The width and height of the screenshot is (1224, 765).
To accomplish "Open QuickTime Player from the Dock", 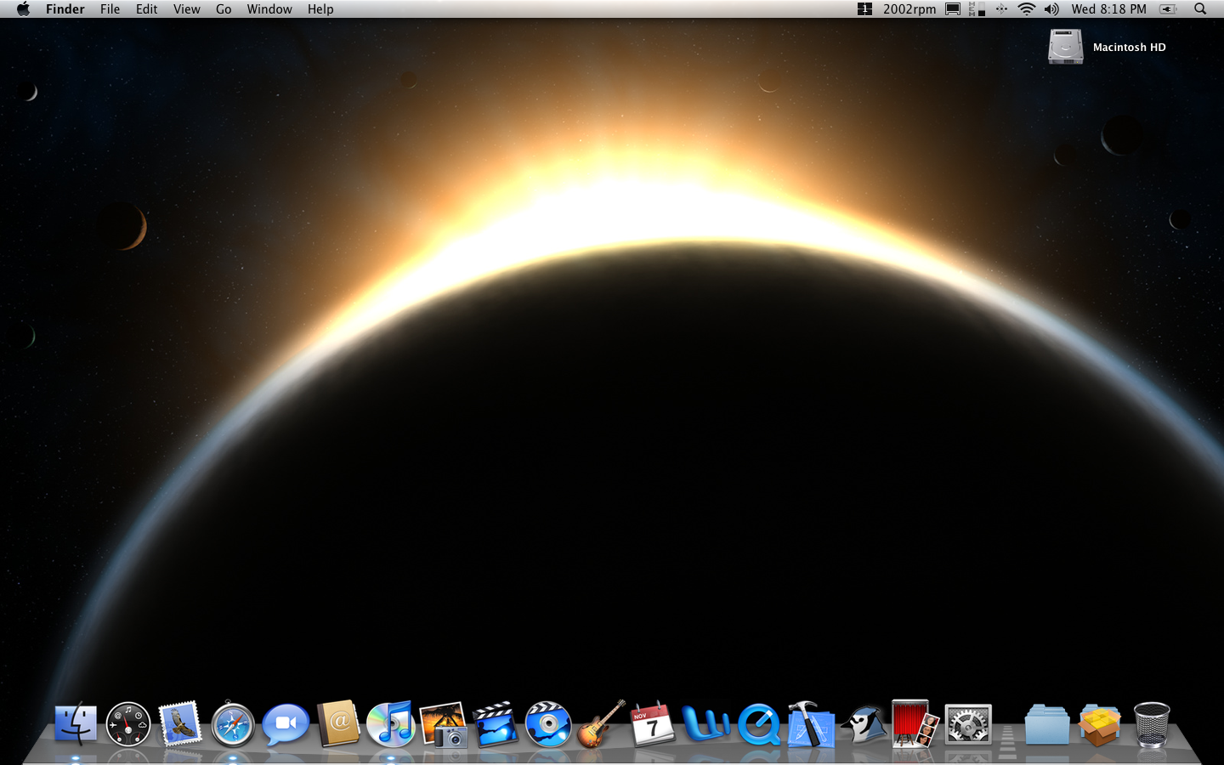I will 758,725.
